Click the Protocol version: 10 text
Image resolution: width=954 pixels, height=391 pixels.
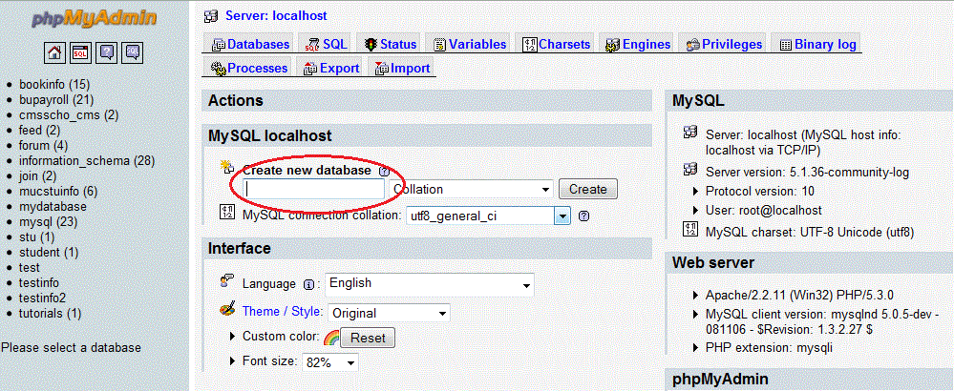[x=760, y=192]
